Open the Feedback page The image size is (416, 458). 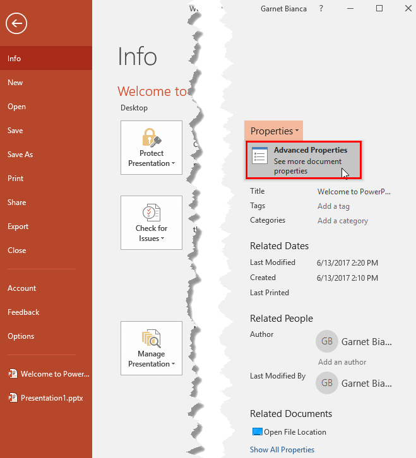(x=46, y=312)
